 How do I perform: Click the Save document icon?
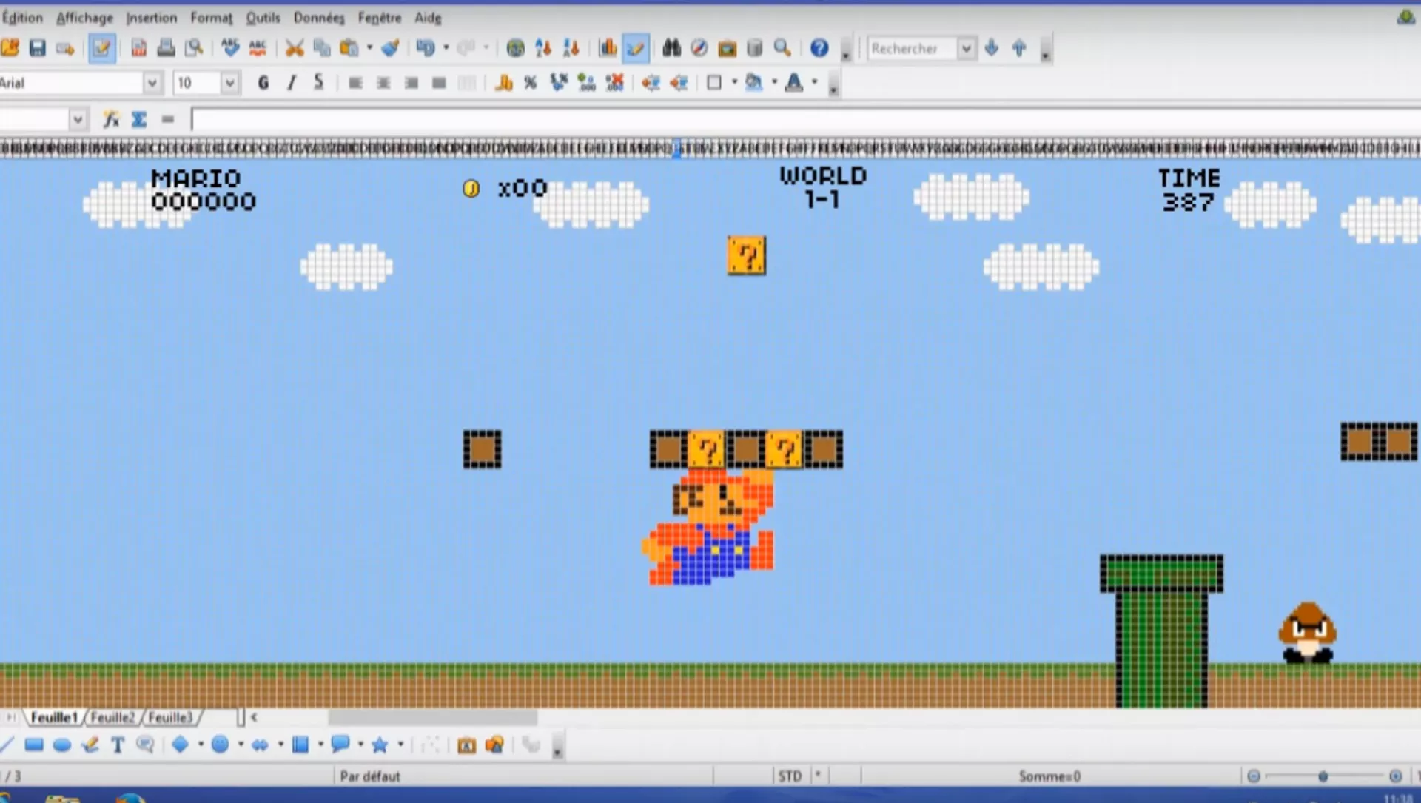[x=37, y=49]
